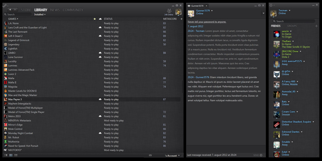The image size is (322, 161).
Task: Switch to the GROUPS tab
Action: point(292,26)
